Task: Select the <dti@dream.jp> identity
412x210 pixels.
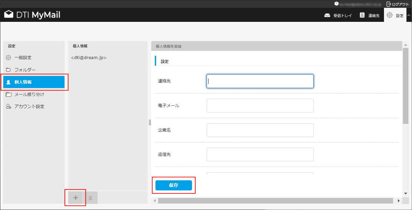Action: [89, 58]
